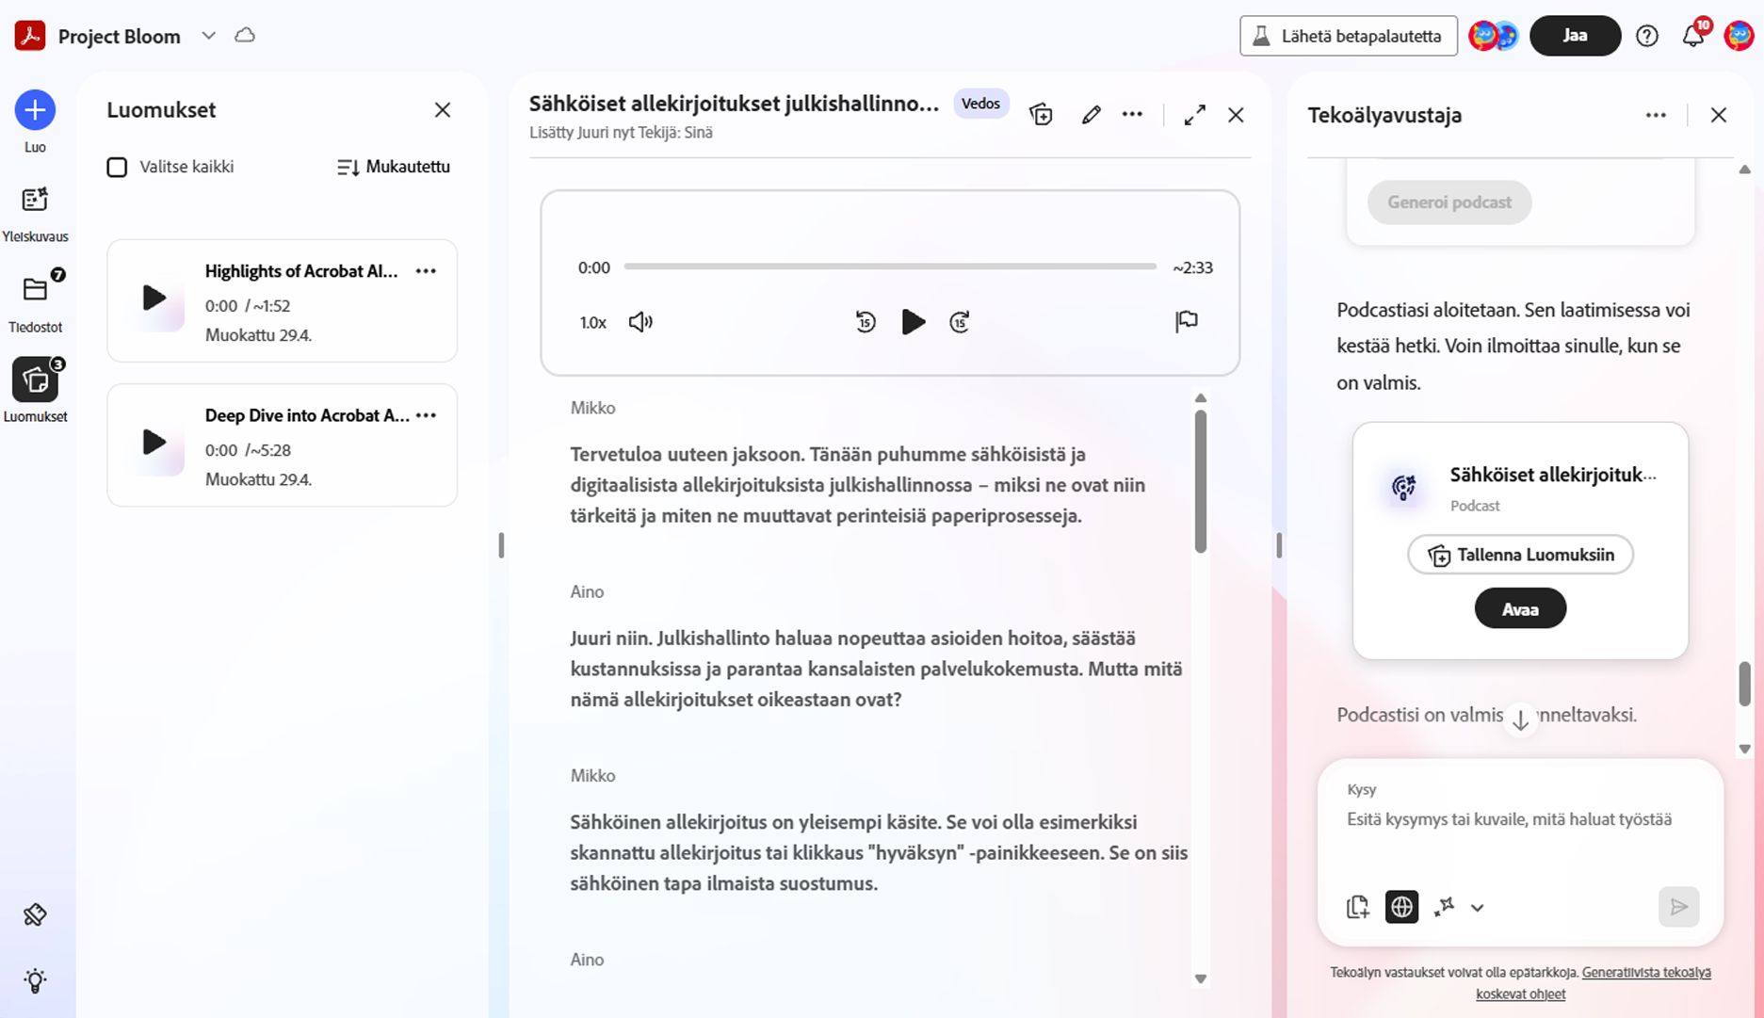Open Yleiskuvaus in the sidebar

[35, 214]
